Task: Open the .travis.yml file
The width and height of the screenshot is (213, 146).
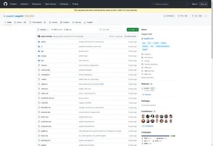Action: [x=44, y=94]
